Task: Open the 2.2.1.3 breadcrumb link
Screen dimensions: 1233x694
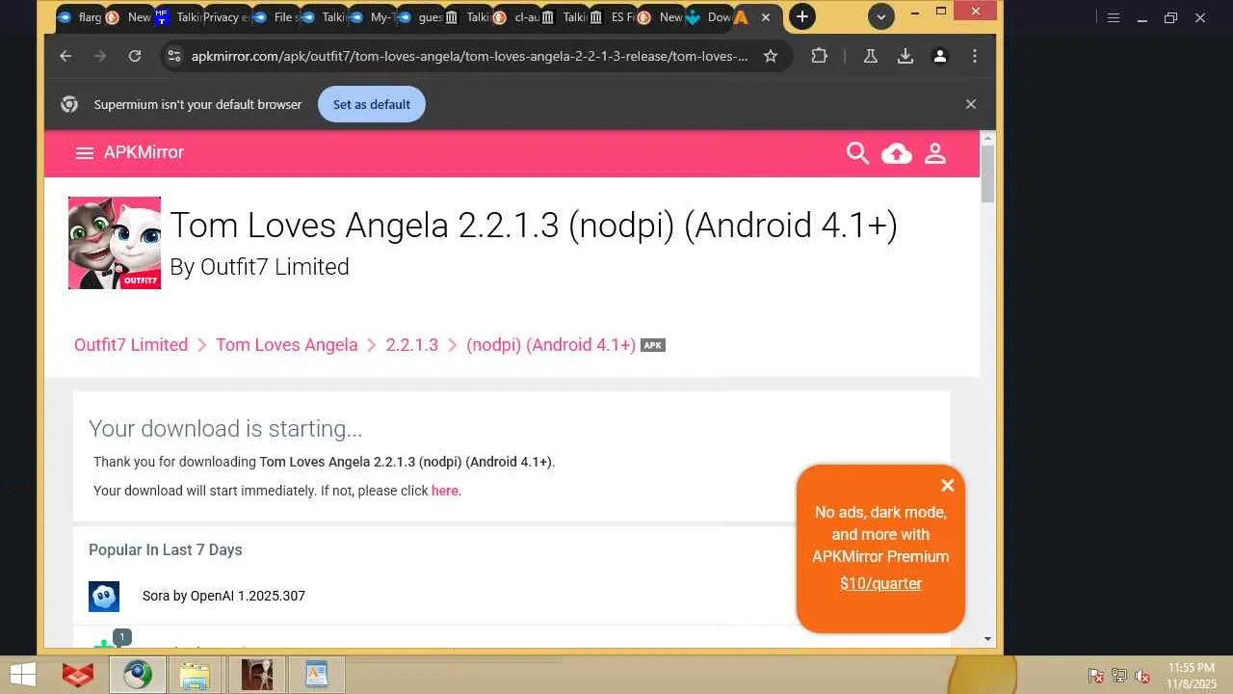Action: pos(411,345)
